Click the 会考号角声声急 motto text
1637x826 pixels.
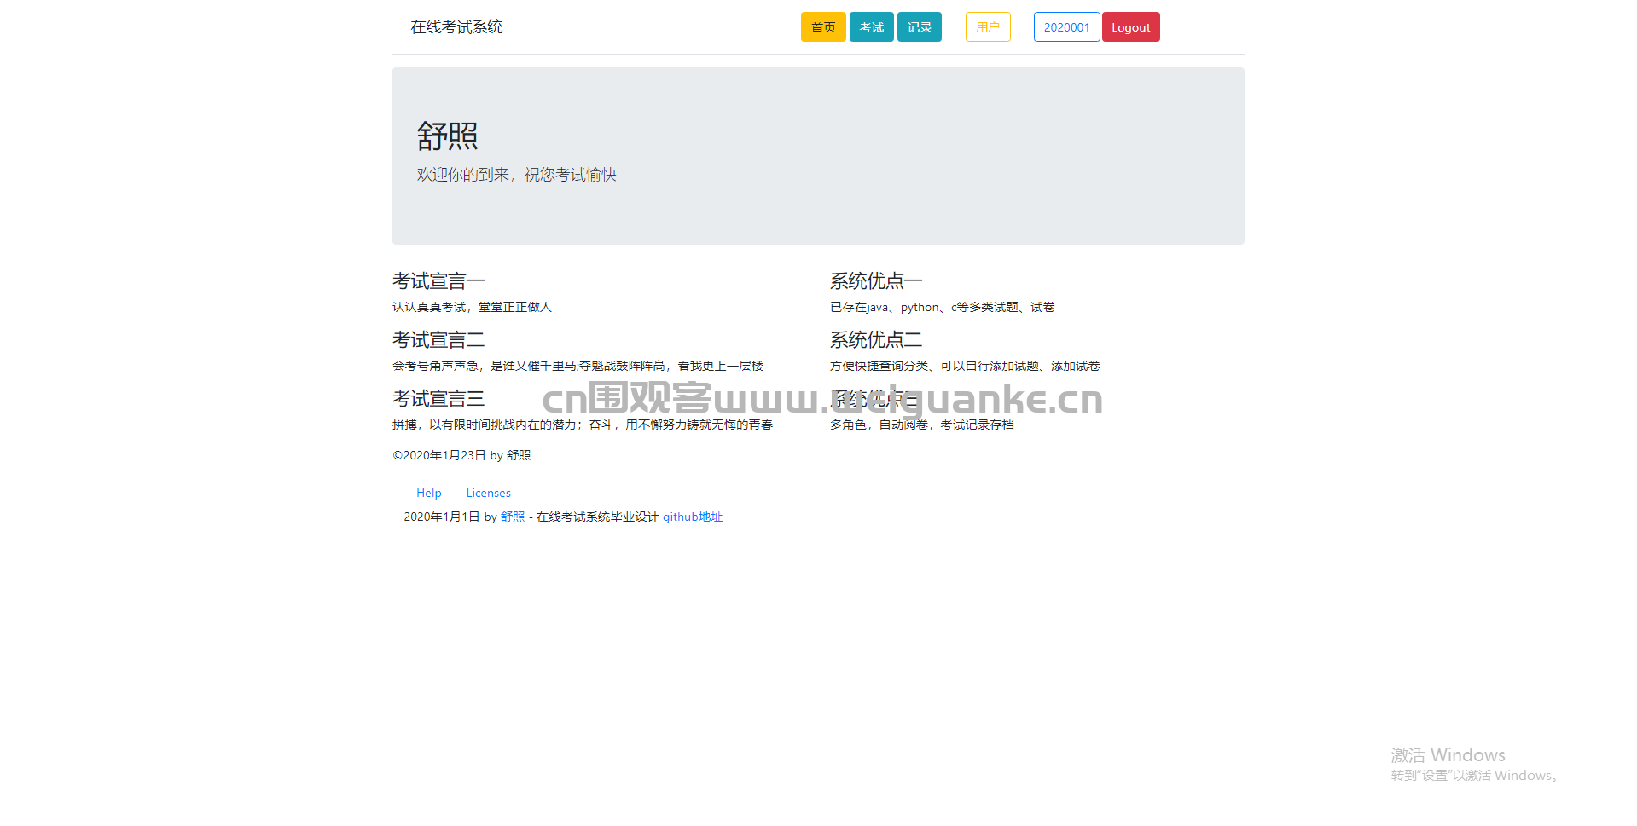pos(578,366)
